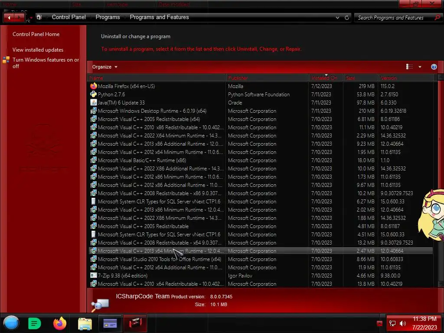Select Microsoft Visual C++ 2005 Redistributable (x64)
The width and height of the screenshot is (444, 333).
click(x=261, y=119)
